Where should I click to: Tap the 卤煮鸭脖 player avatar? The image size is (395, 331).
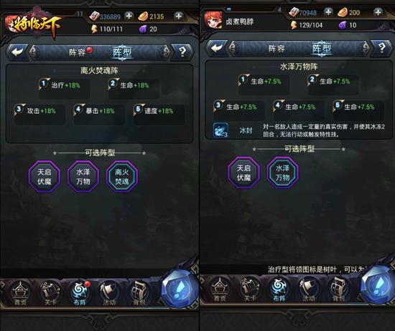[x=213, y=20]
